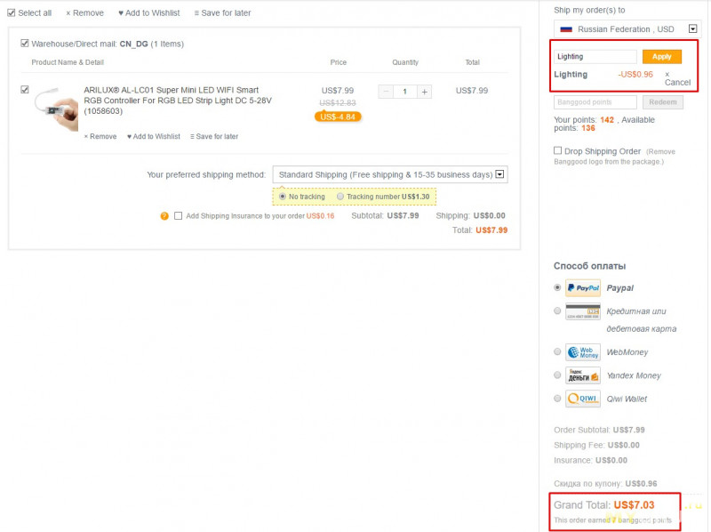711x532 pixels.
Task: Toggle the Select all checkbox
Action: [x=12, y=12]
